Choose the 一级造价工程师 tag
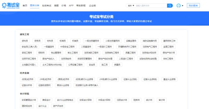 (105, 47)
